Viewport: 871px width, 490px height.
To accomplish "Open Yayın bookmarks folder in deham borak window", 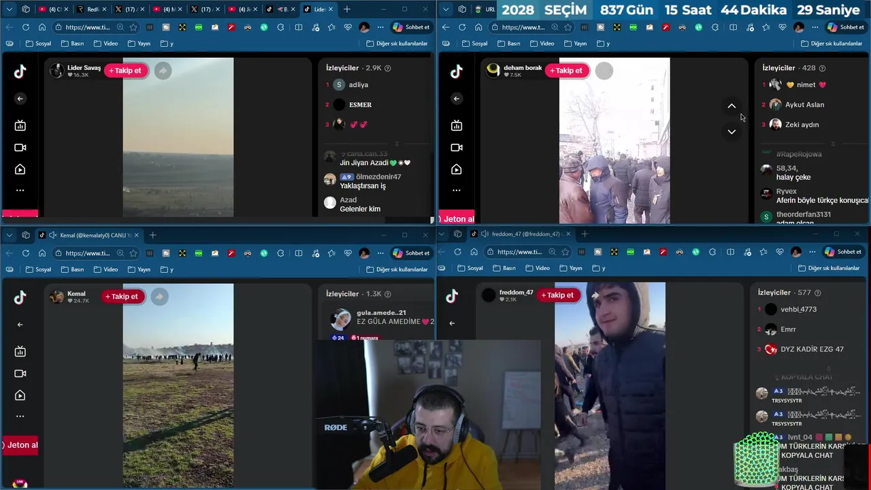I will click(x=575, y=44).
